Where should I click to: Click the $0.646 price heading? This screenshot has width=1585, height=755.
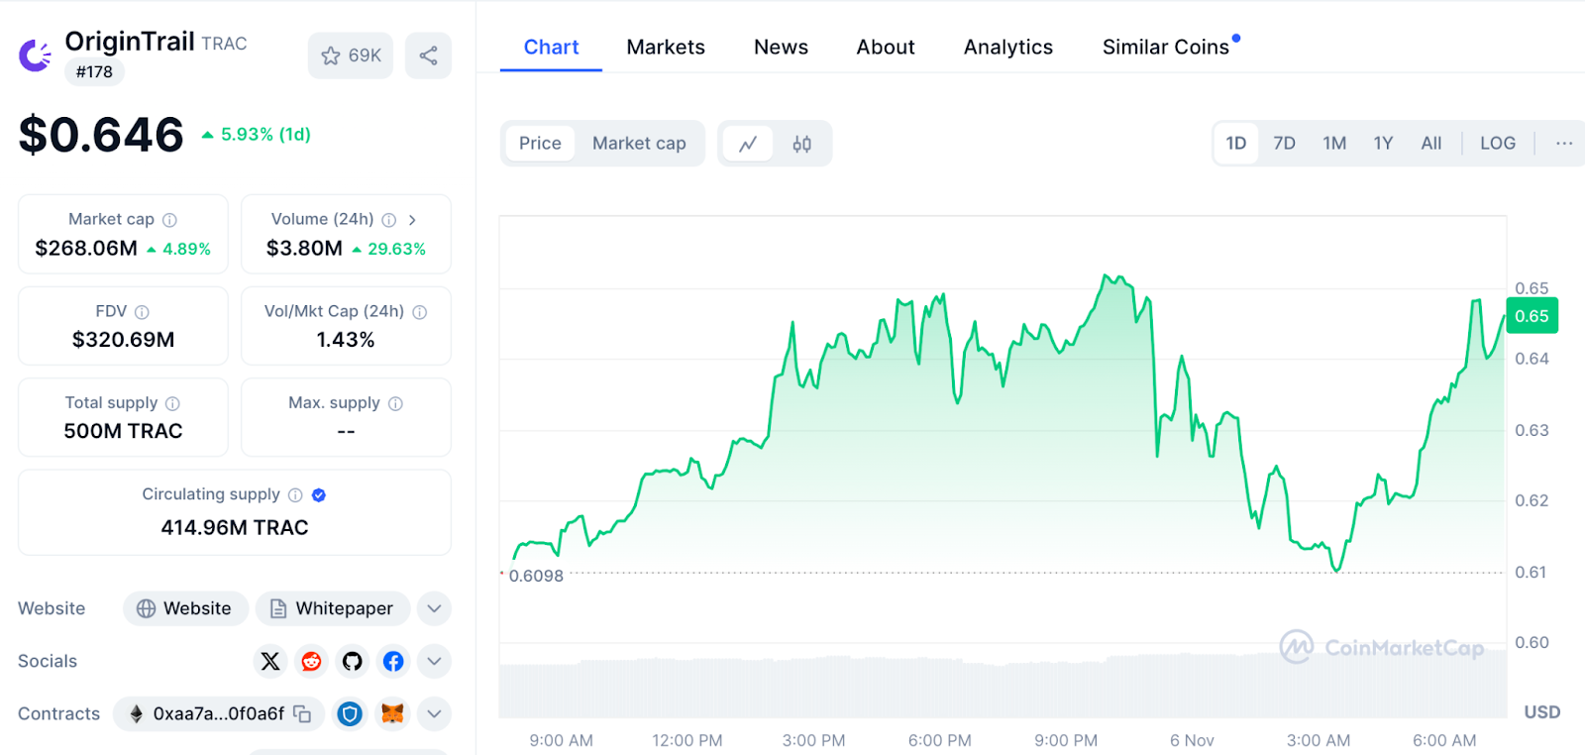tap(101, 135)
